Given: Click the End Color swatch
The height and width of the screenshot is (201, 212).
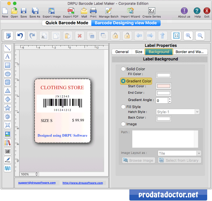Looking at the screenshot, I should pyautogui.click(x=164, y=93).
